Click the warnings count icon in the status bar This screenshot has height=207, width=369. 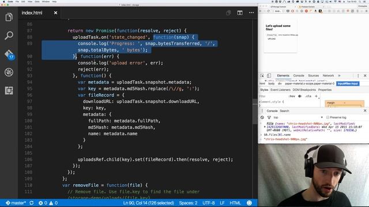pos(53,203)
